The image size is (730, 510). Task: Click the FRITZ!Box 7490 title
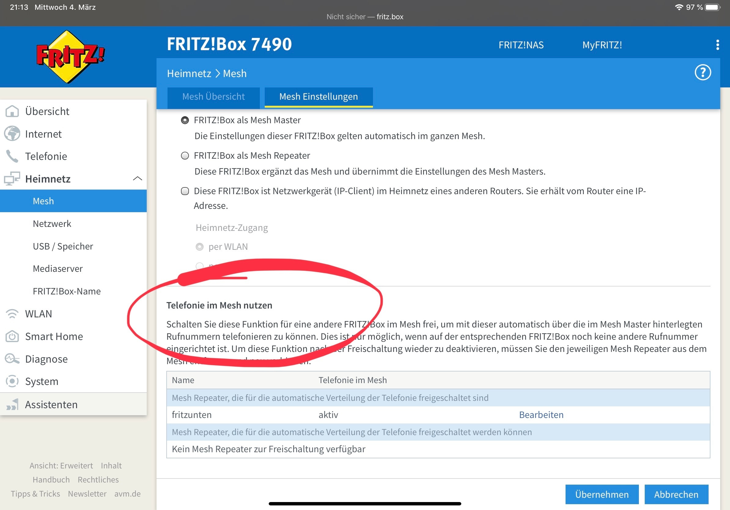point(229,44)
